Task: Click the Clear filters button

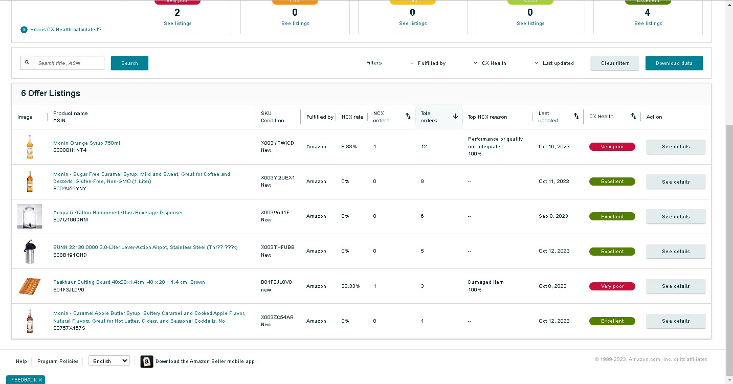Action: pyautogui.click(x=615, y=63)
